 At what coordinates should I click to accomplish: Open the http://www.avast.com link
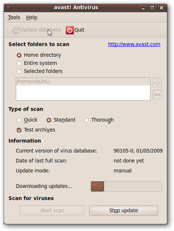tap(134, 44)
